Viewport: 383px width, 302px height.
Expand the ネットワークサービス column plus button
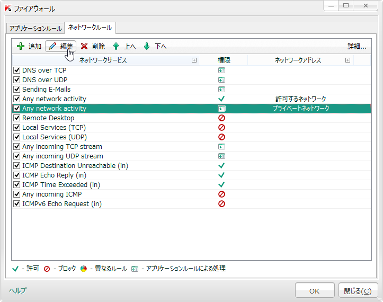(x=194, y=60)
